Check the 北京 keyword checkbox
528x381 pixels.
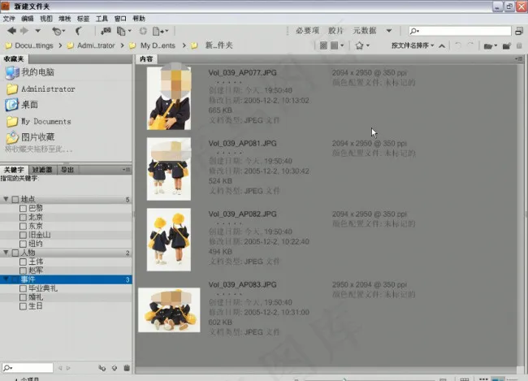24,217
